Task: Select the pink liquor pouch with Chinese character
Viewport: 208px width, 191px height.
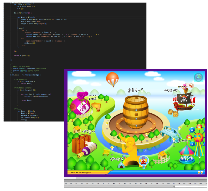Action: [x=80, y=103]
